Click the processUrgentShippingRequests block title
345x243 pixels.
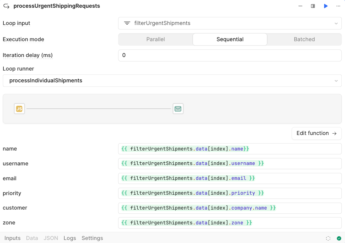(x=57, y=6)
